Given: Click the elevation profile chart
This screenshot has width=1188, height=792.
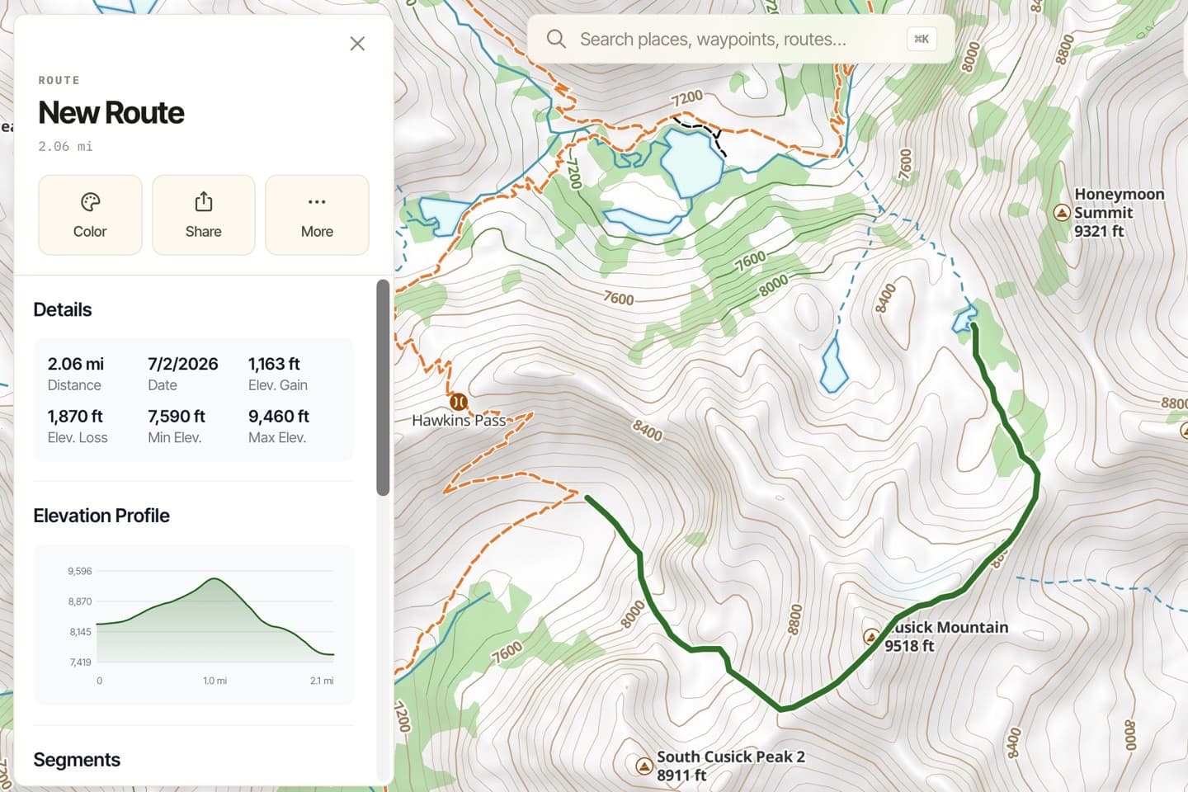Looking at the screenshot, I should [x=194, y=625].
